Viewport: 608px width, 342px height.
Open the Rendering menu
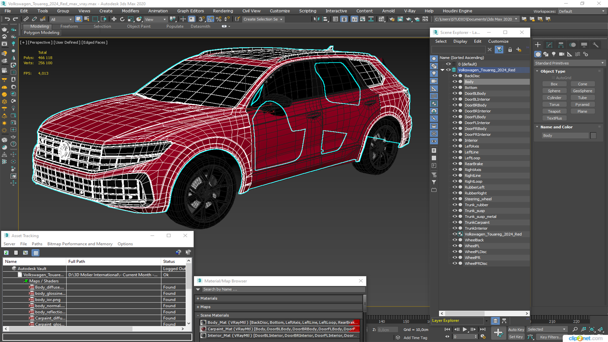223,11
